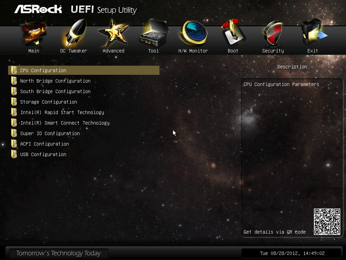The width and height of the screenshot is (346, 260).
Task: Click the Storage Configuration folder icon
Action: point(14,102)
